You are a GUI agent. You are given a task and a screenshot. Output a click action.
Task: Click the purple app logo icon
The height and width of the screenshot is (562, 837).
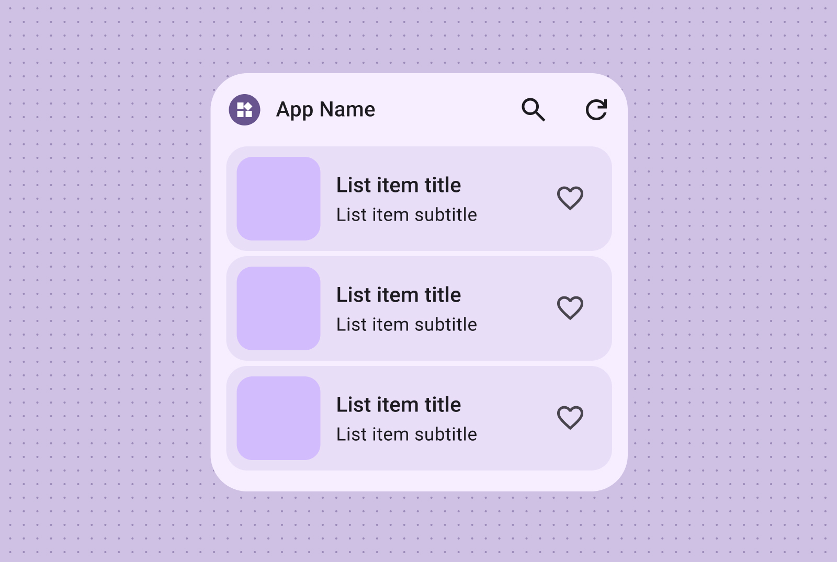(244, 110)
